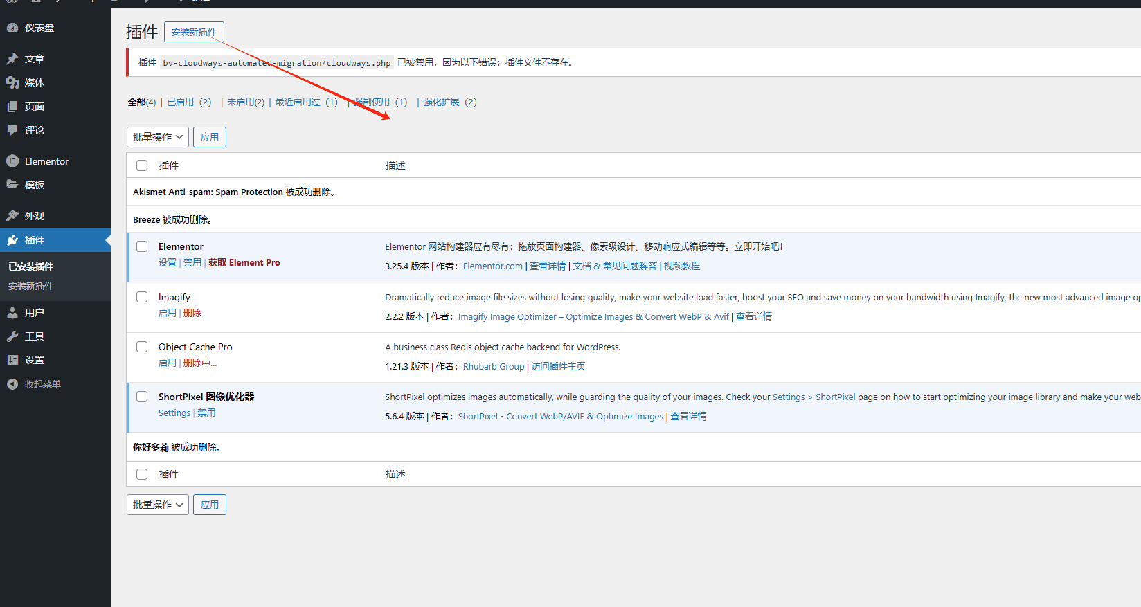1141x607 pixels.
Task: Filter plugins by 已启用 (2)
Action: coord(189,102)
